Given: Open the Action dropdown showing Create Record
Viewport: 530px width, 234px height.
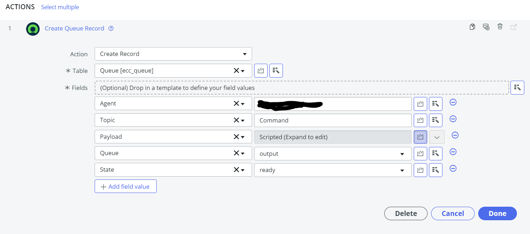Looking at the screenshot, I should pyautogui.click(x=173, y=54).
